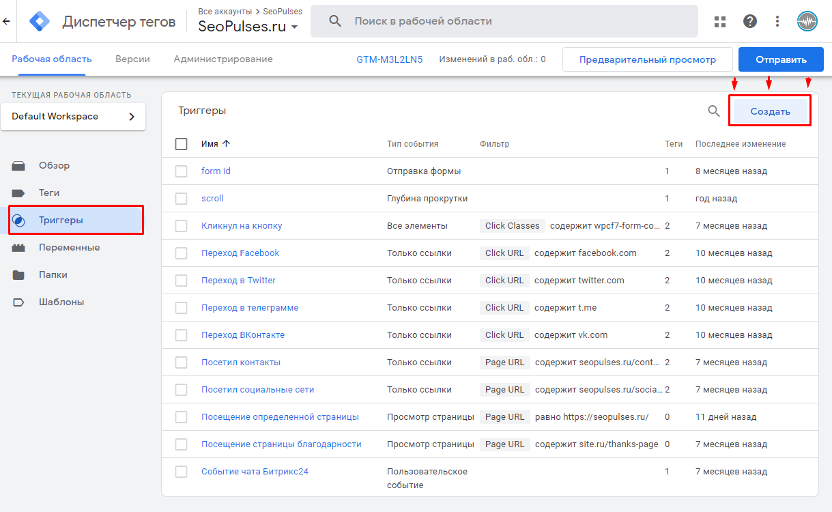Click the Отправить button
832x512 pixels.
(781, 59)
